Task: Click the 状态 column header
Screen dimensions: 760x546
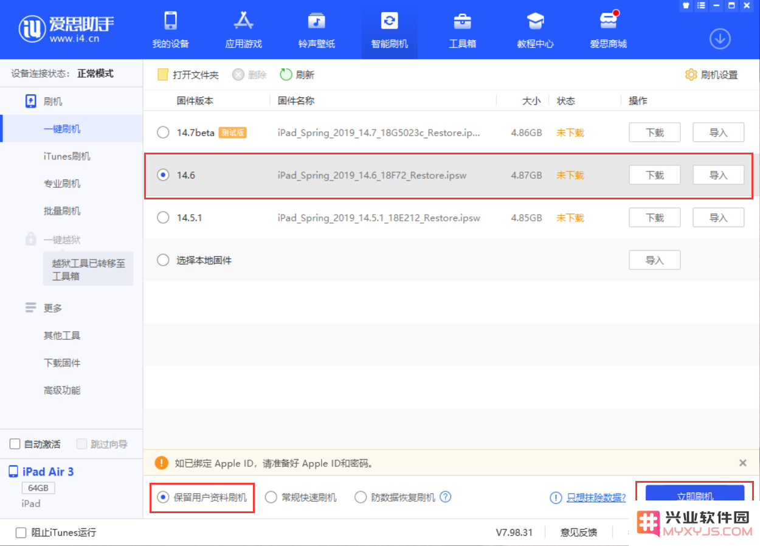Action: (566, 101)
